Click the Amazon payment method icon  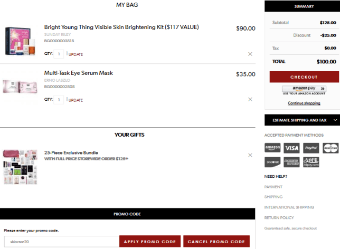[272, 148]
